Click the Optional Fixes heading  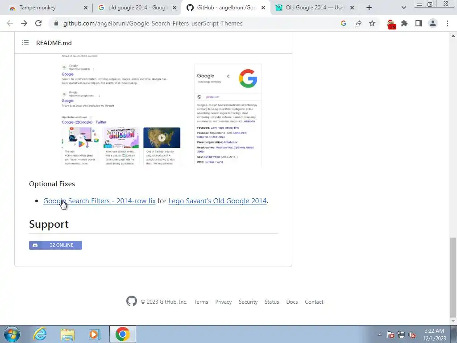tap(52, 184)
